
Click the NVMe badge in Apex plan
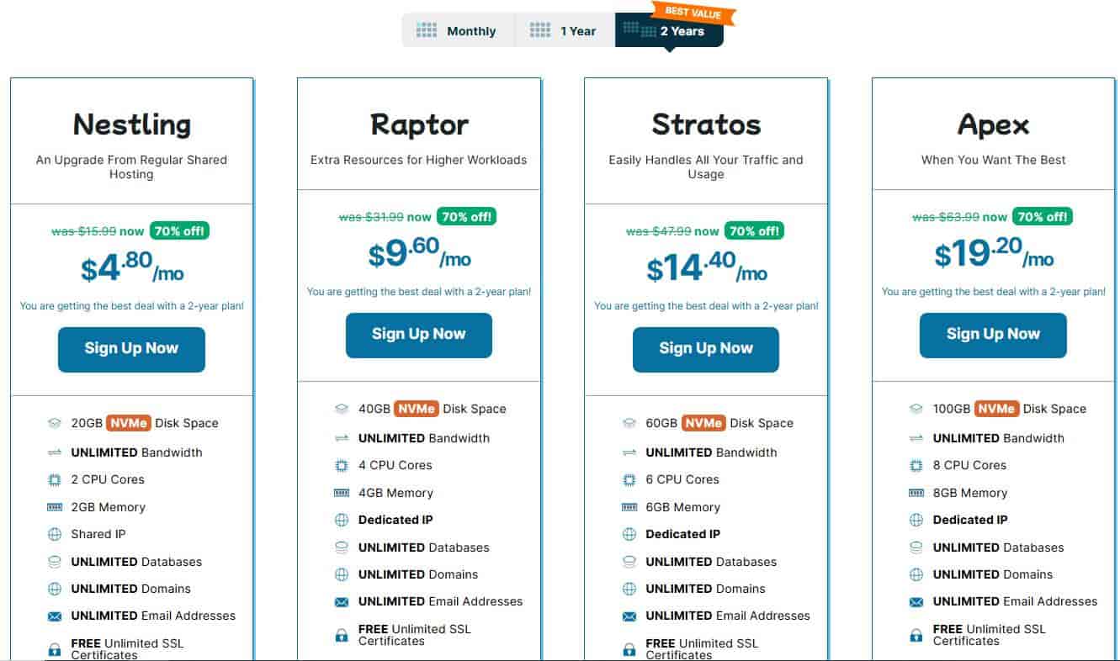(x=997, y=410)
